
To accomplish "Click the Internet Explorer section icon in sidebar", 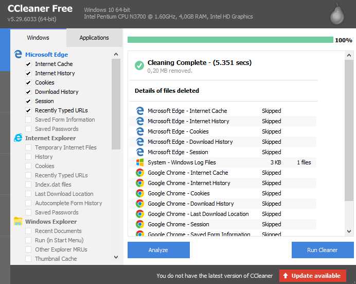I will tap(18, 138).
